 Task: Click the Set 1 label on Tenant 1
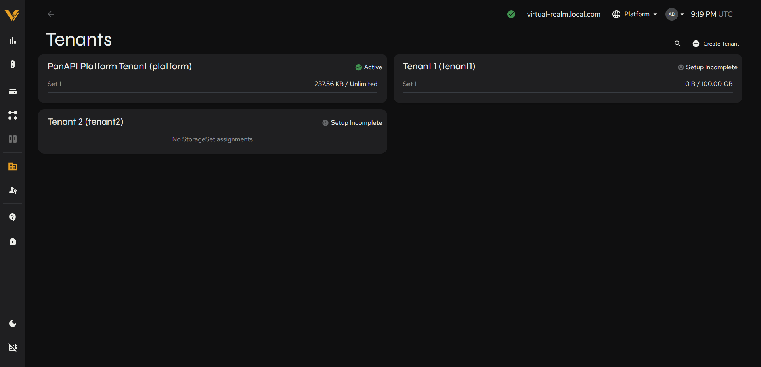click(410, 84)
